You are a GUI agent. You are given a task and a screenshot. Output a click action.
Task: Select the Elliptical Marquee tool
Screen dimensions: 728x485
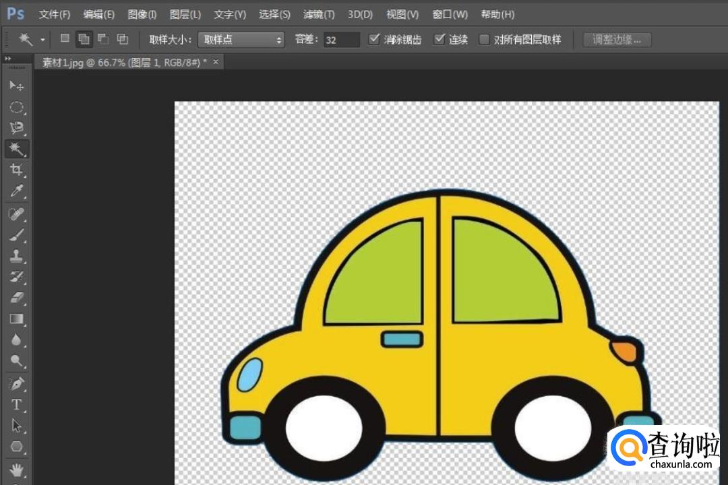pos(17,107)
